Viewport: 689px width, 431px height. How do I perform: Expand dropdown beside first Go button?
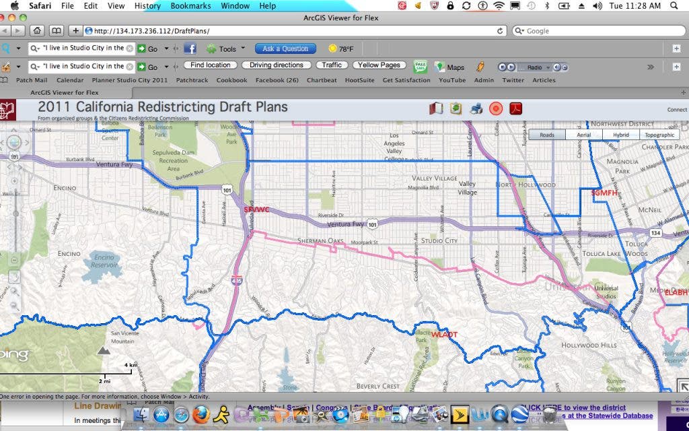(x=167, y=48)
